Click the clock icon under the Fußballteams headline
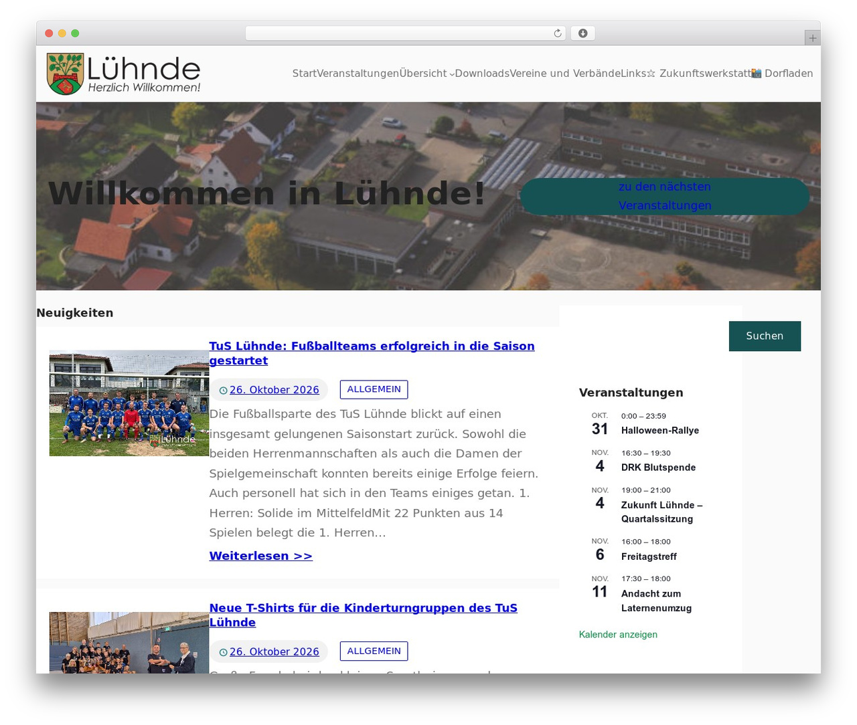Screen dimensions: 857x725 [x=224, y=391]
